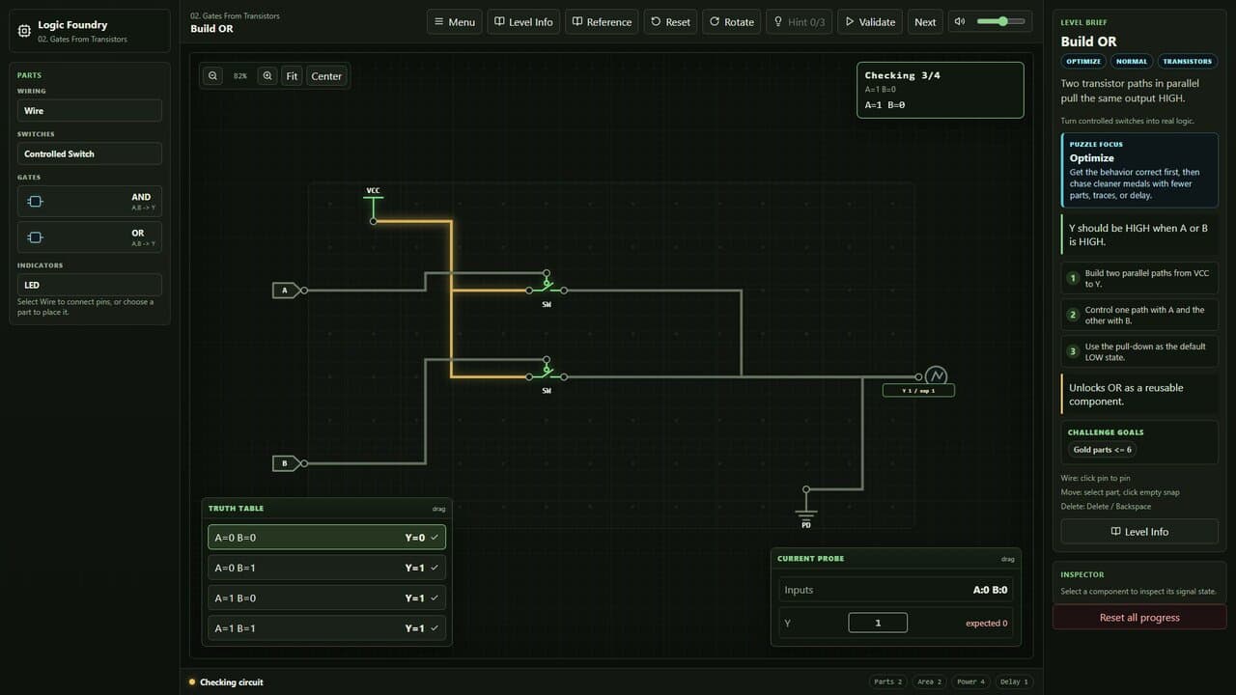
Task: Select the upper SW controlled switch
Action: coord(547,289)
